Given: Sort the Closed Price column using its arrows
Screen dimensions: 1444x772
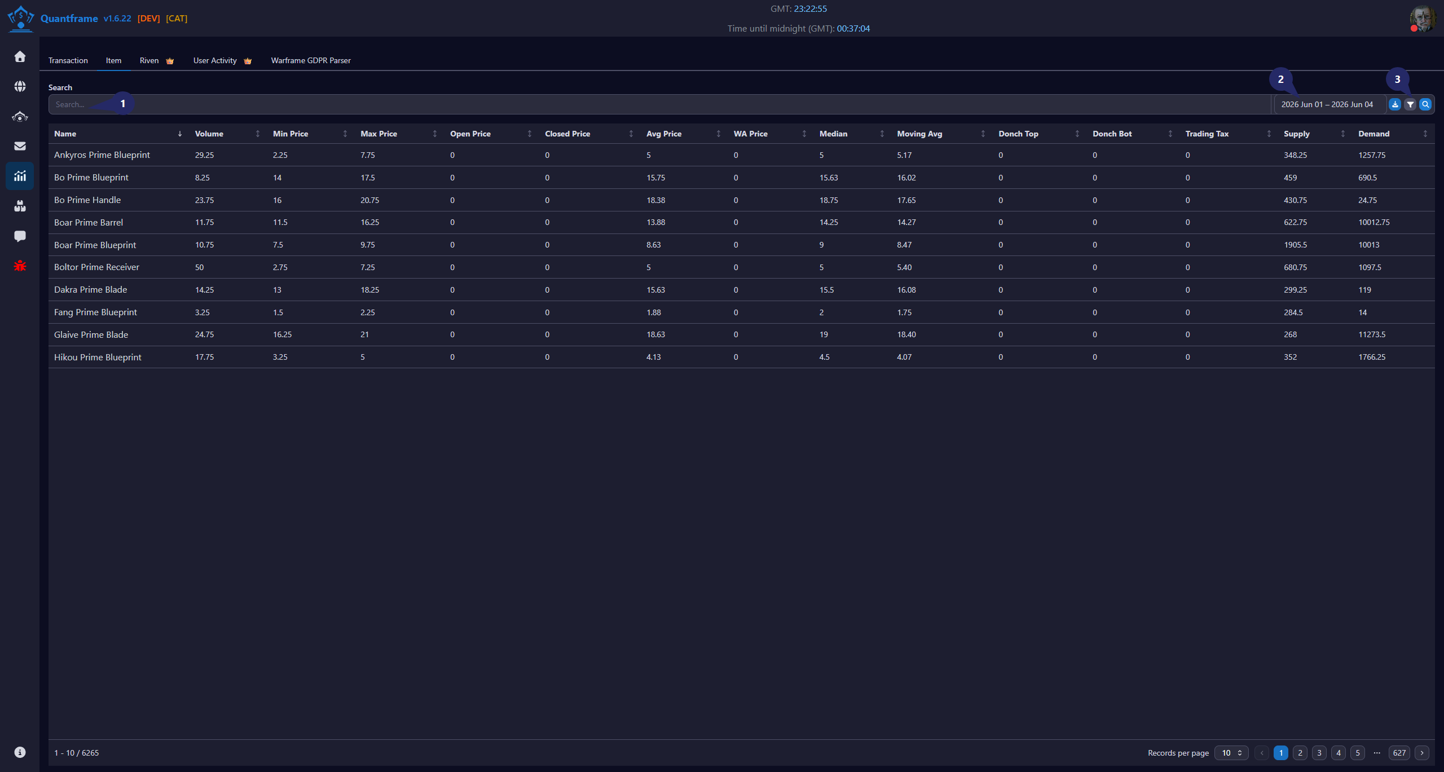Looking at the screenshot, I should tap(631, 134).
